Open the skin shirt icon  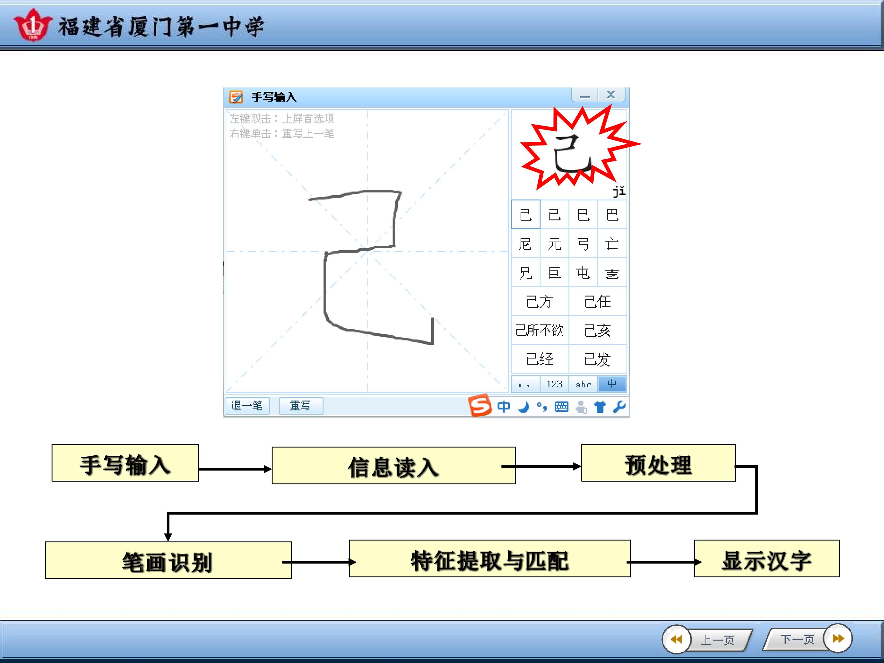pos(600,407)
